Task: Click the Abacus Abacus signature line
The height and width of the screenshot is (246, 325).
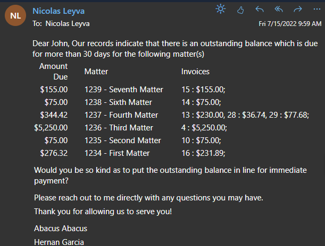Action: point(60,229)
